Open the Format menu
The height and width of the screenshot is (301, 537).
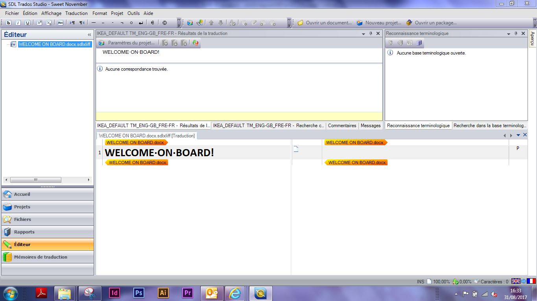click(100, 13)
